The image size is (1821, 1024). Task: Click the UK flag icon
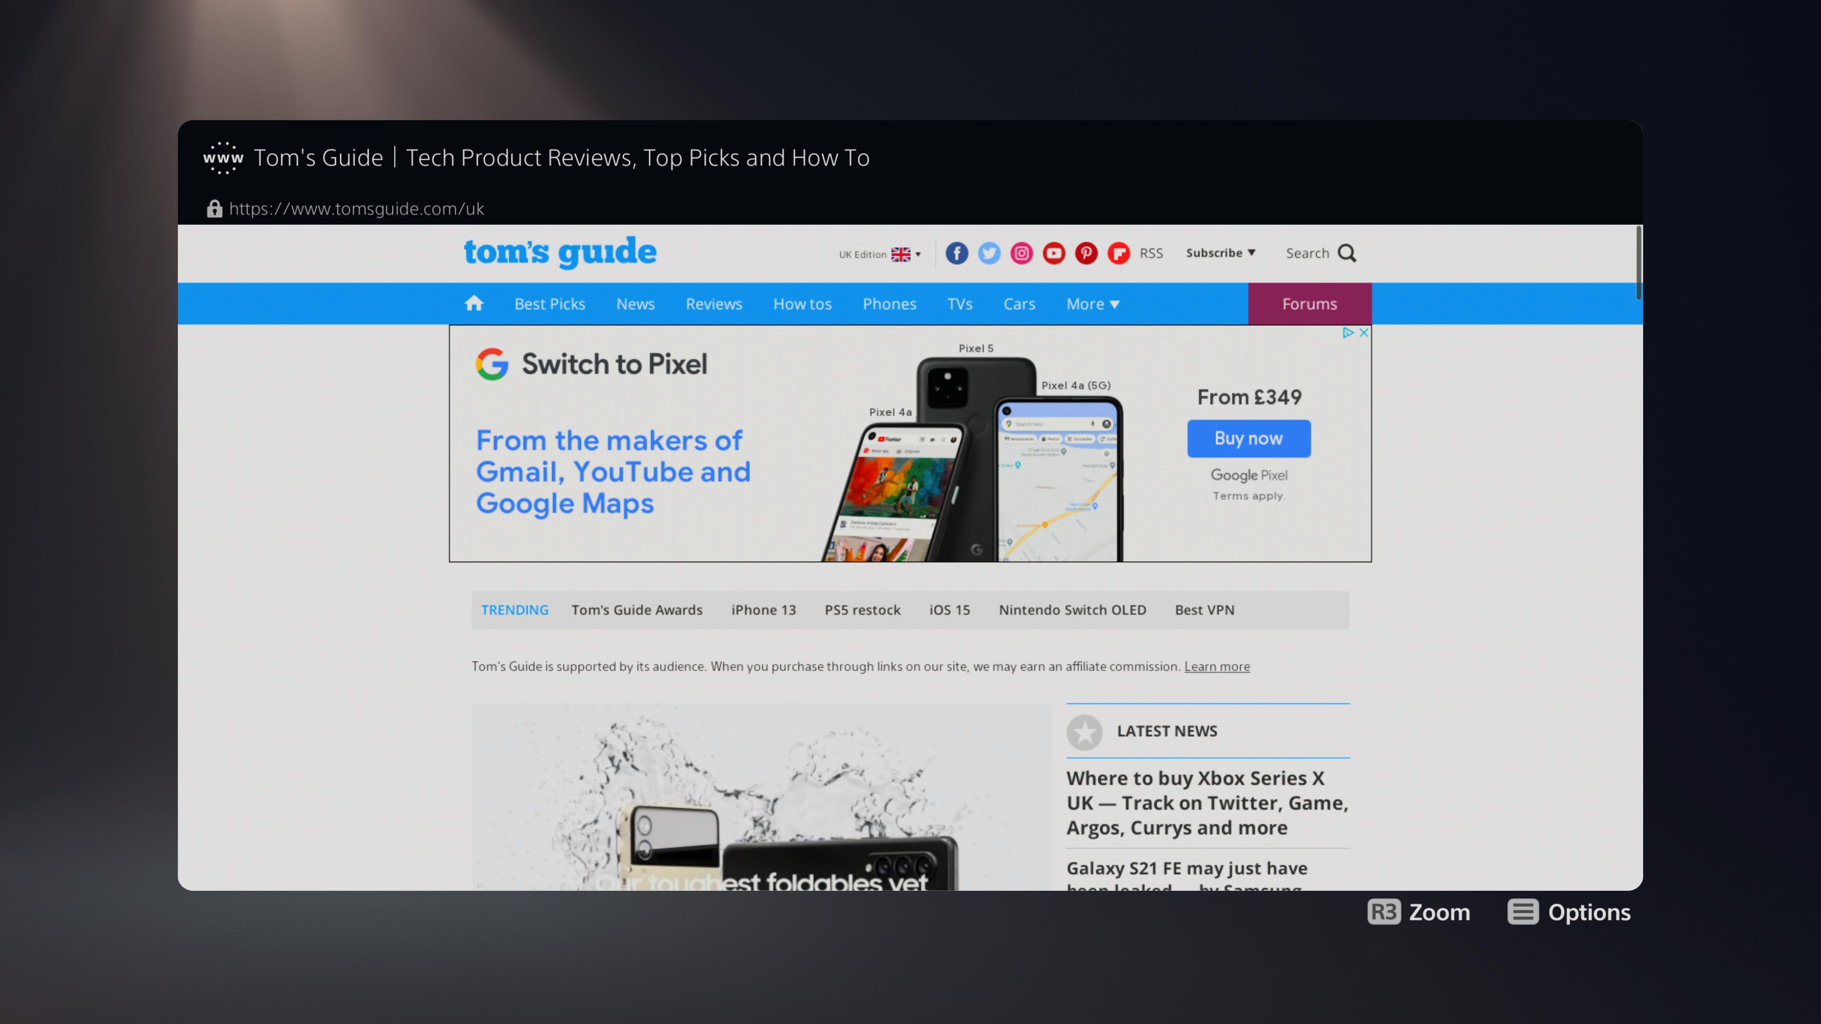tap(901, 255)
